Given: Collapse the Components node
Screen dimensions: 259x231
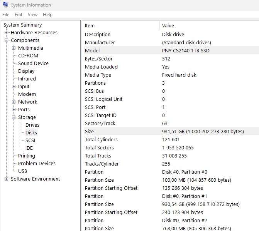Looking at the screenshot, I should [6, 40].
